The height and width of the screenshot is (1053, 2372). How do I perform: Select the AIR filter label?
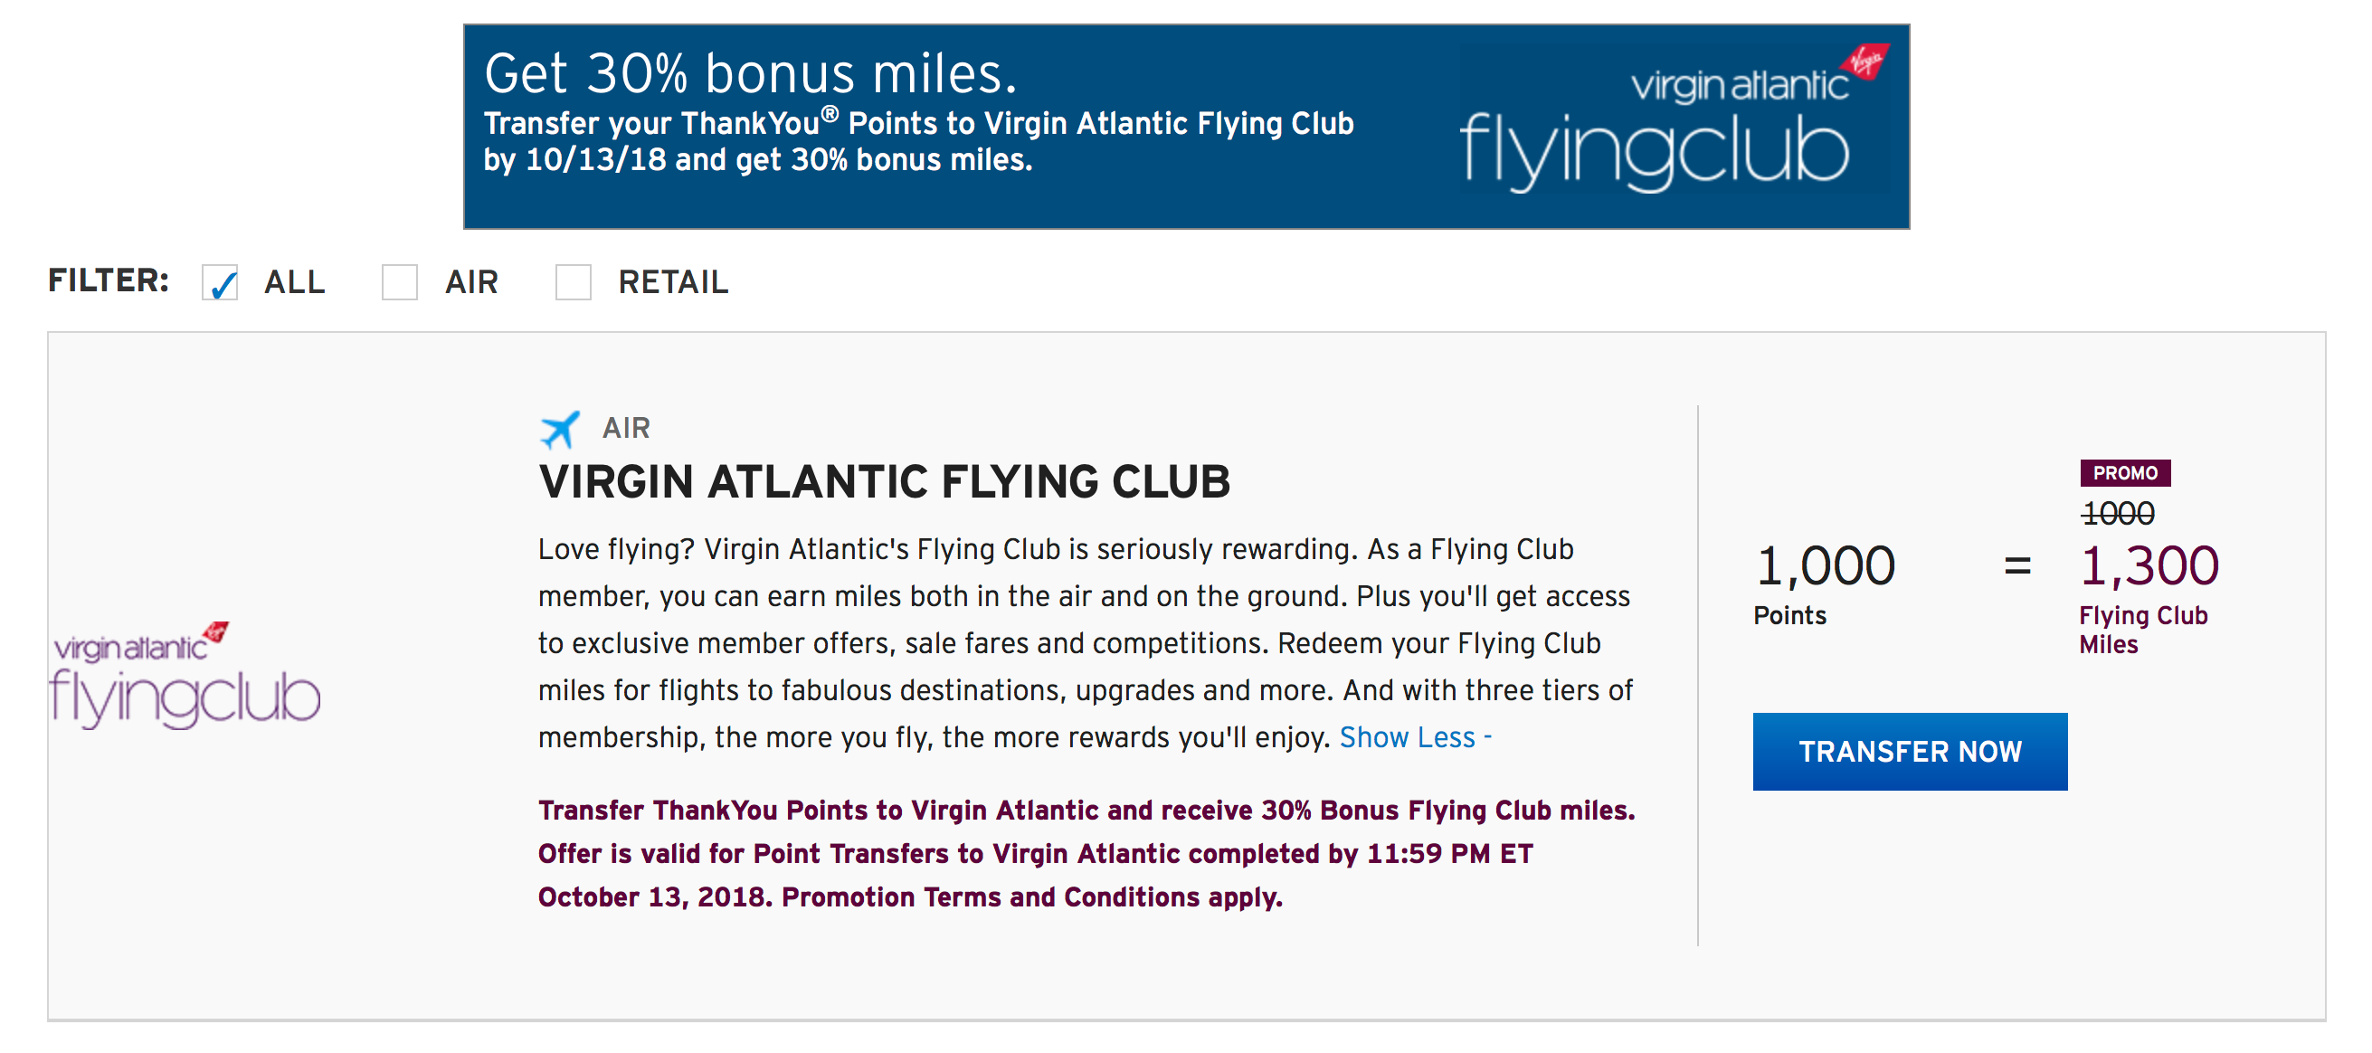471,282
